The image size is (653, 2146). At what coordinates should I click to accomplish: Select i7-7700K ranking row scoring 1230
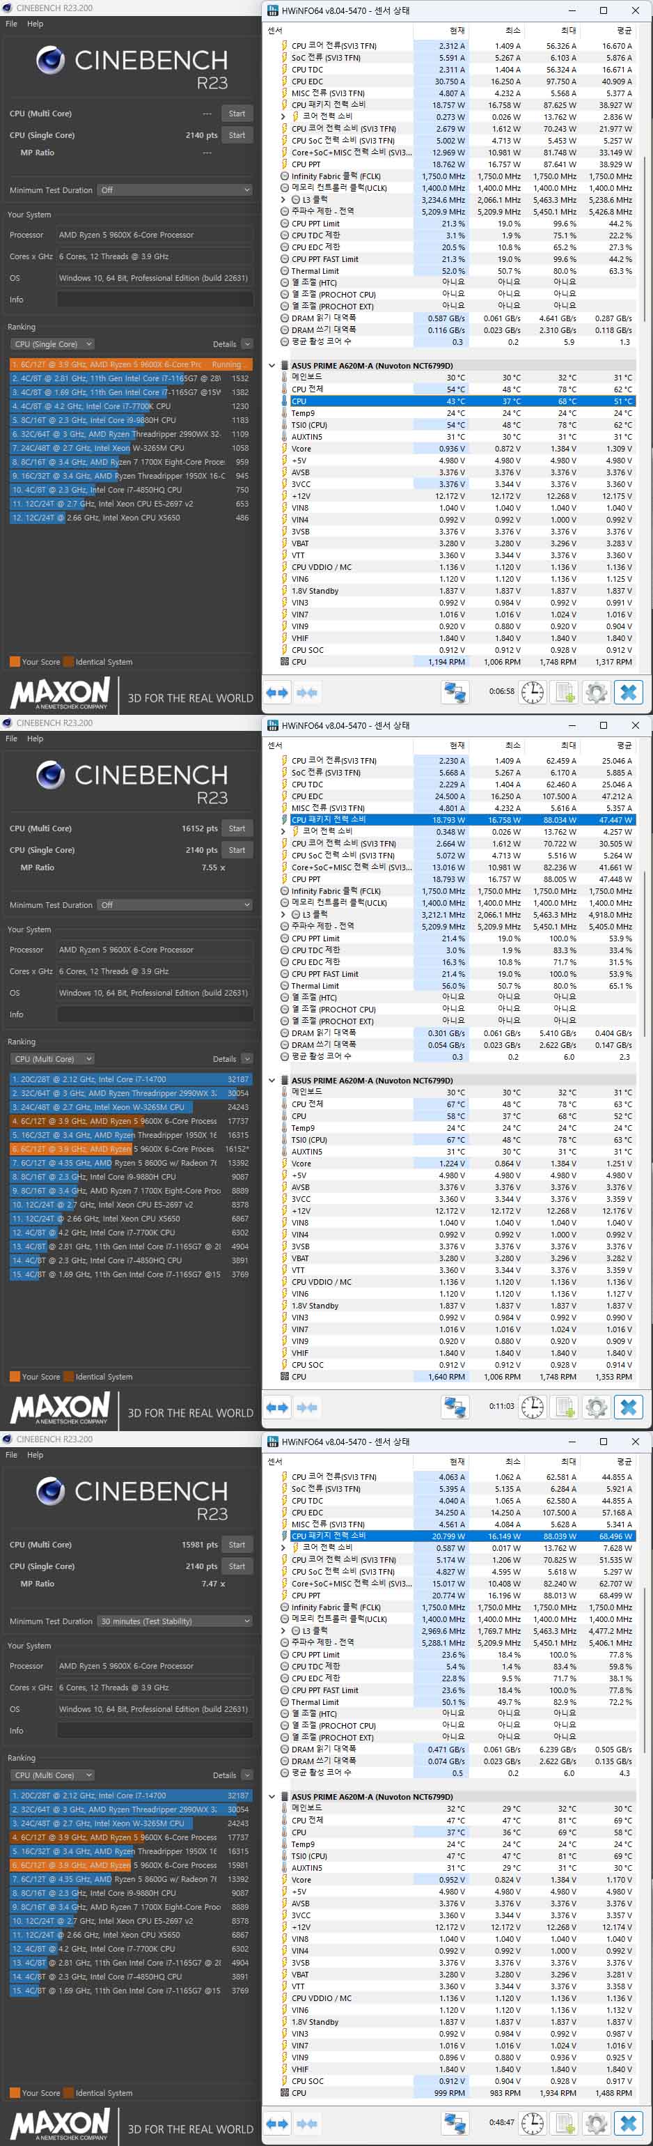tap(131, 406)
